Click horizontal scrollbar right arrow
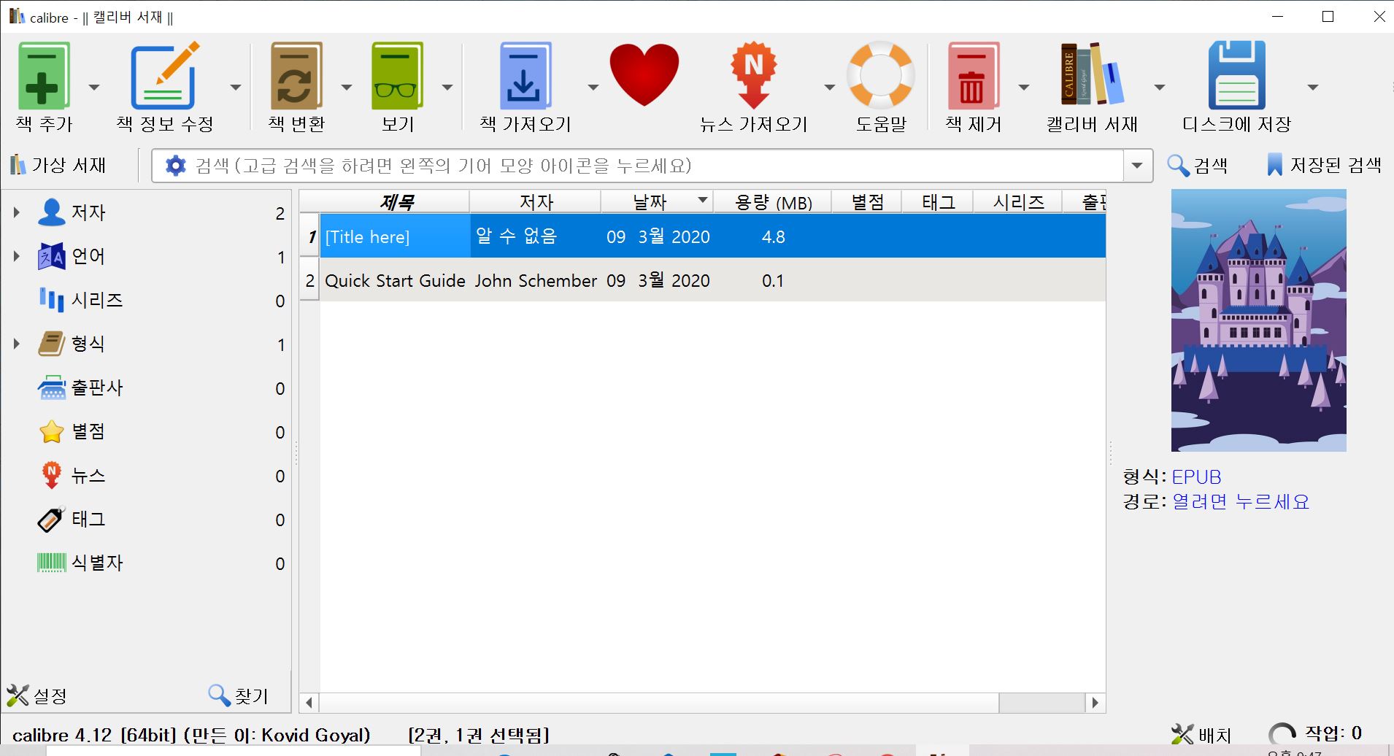 click(x=1095, y=703)
